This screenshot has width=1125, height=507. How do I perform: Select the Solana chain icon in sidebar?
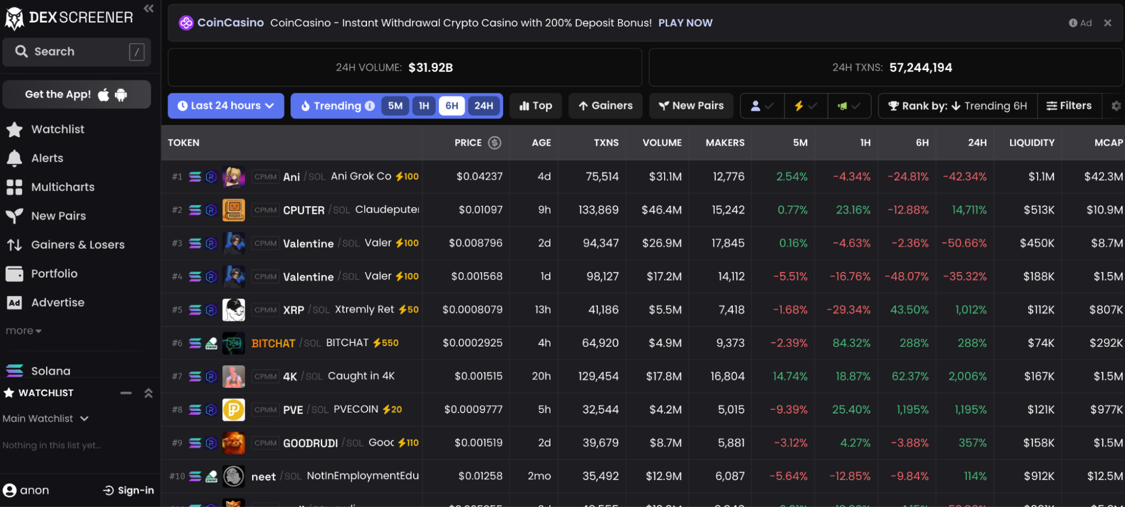tap(14, 371)
